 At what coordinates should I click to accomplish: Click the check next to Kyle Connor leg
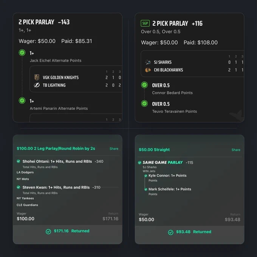[x=146, y=176]
